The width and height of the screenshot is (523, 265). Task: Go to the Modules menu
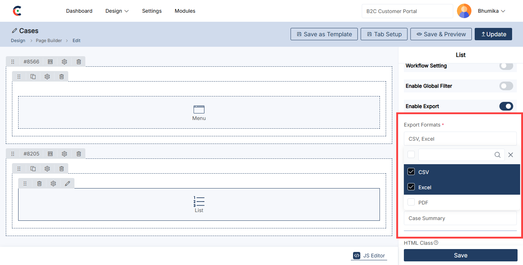[185, 11]
